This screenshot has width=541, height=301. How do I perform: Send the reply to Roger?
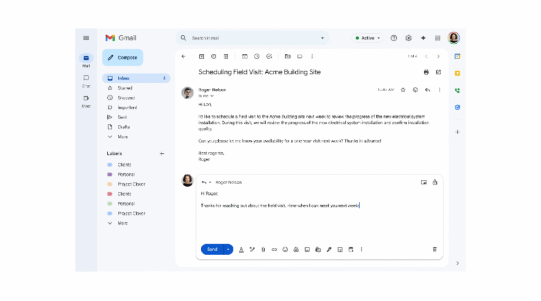click(212, 249)
